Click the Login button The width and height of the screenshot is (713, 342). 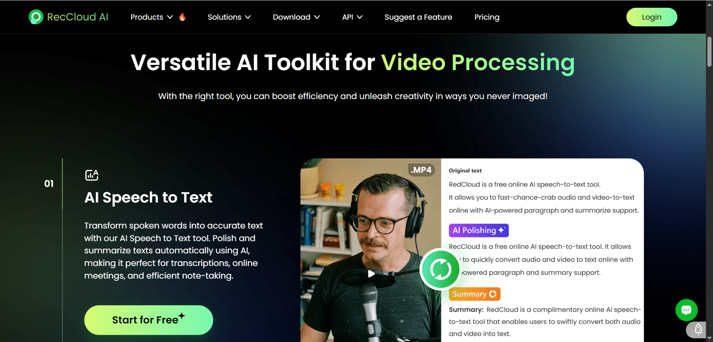[x=652, y=17]
